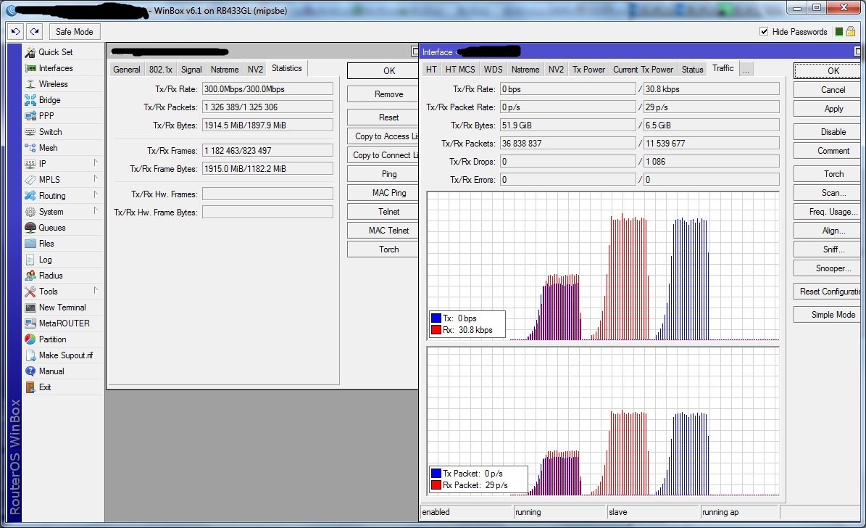Viewport: 866px width, 528px height.
Task: Open the MetaROUTER sidebar entry
Action: click(64, 323)
